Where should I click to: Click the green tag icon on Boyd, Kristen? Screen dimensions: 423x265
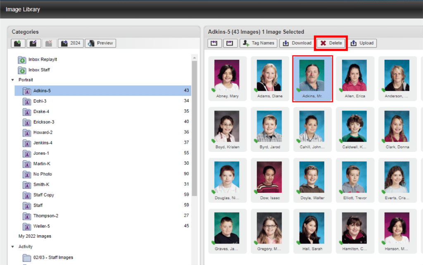pyautogui.click(x=214, y=141)
